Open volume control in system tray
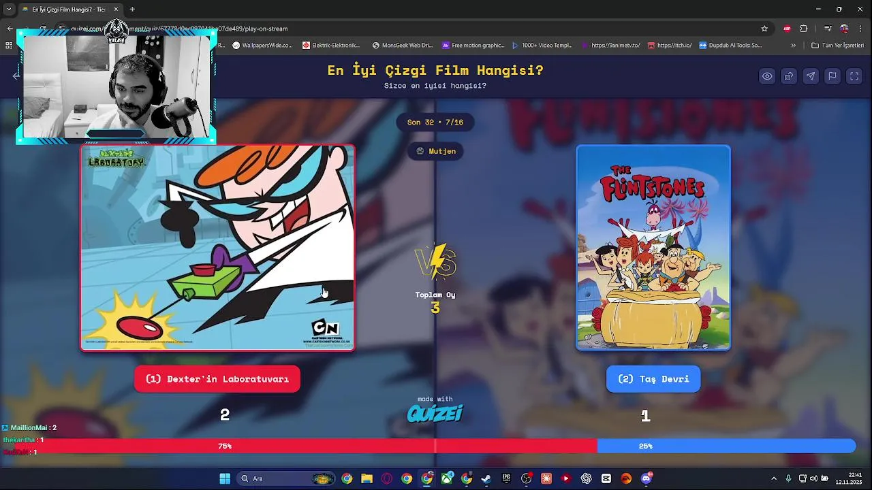Viewport: 872px width, 490px height. [x=814, y=478]
